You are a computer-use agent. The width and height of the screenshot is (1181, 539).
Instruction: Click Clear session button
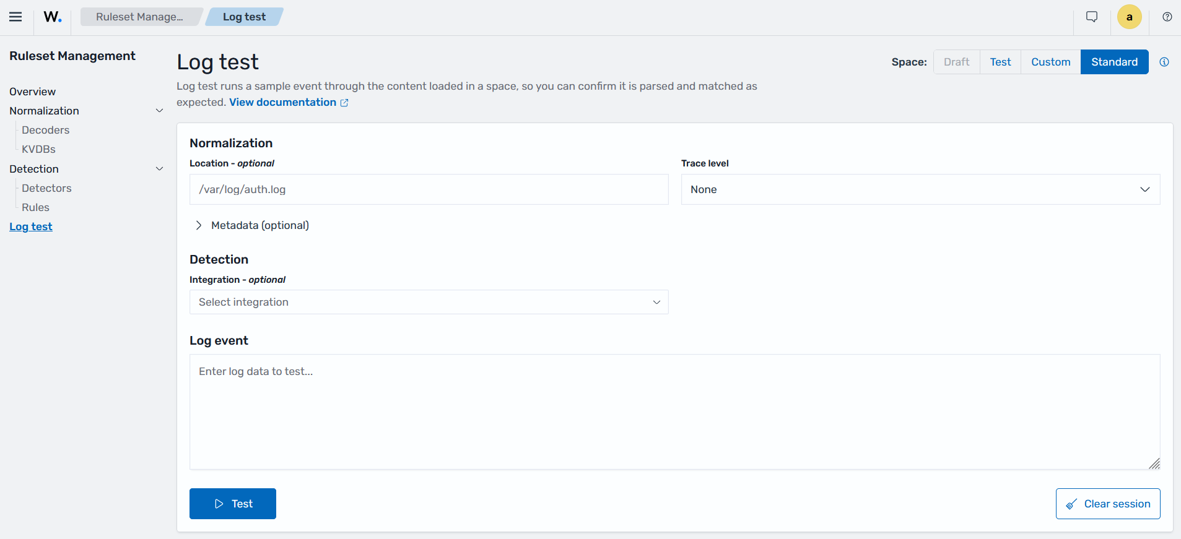pos(1108,504)
